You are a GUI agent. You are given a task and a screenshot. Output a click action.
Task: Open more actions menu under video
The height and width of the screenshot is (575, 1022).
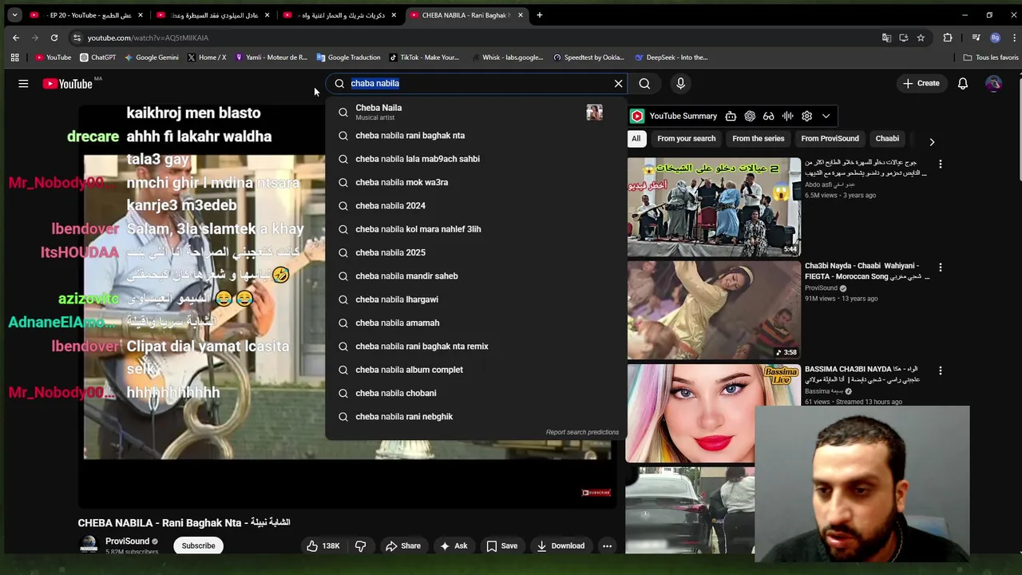pyautogui.click(x=607, y=545)
